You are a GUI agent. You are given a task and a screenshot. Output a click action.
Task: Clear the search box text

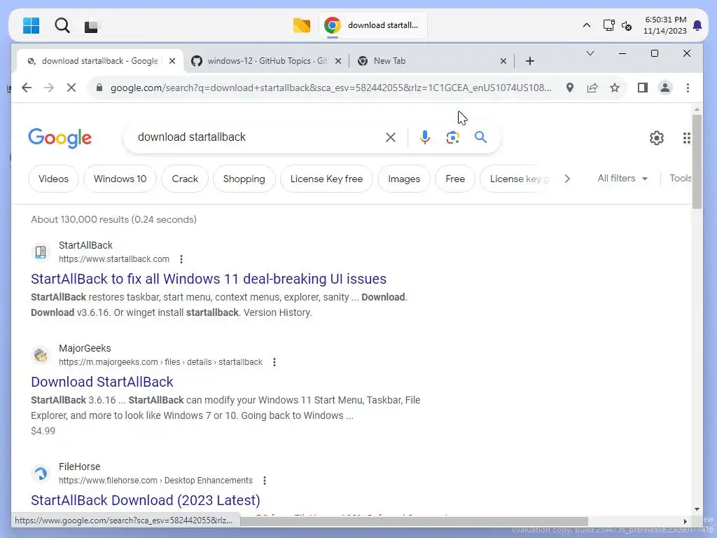pos(391,137)
